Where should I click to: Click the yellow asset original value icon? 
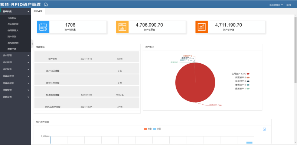click(x=122, y=27)
